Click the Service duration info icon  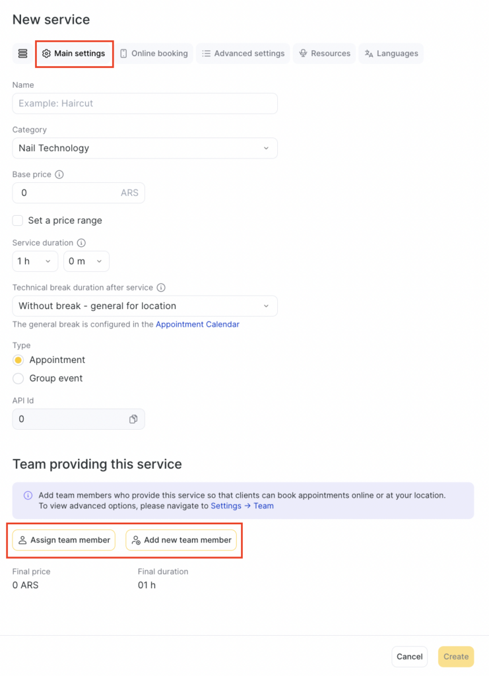[81, 243]
